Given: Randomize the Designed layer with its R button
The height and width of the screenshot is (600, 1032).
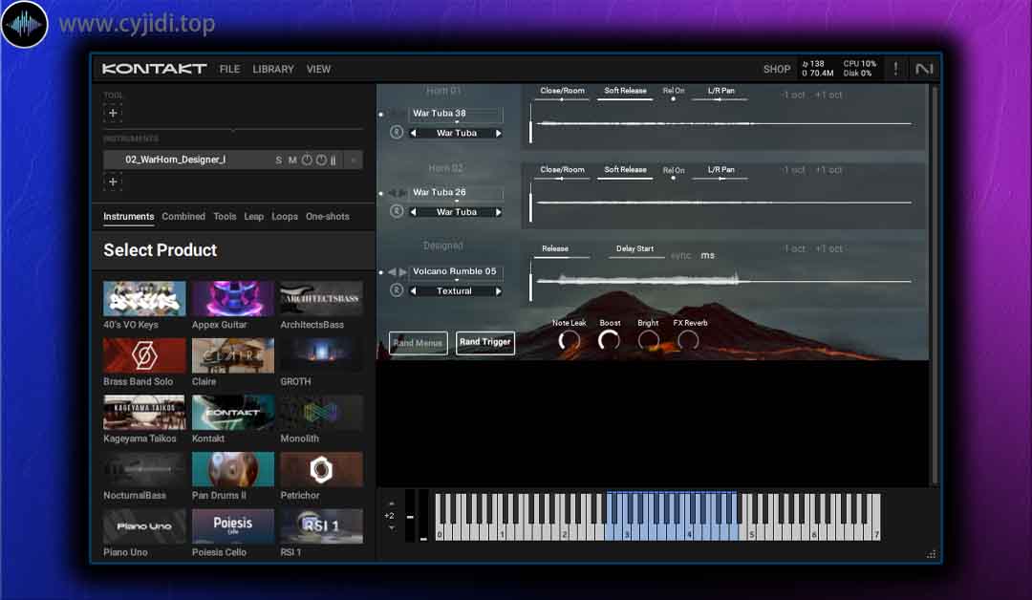Looking at the screenshot, I should [x=397, y=290].
